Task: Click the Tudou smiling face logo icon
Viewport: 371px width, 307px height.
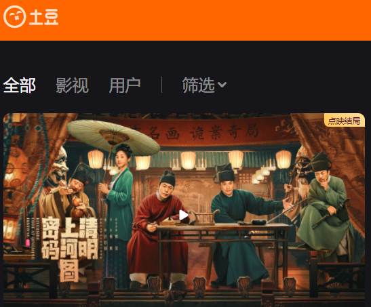Action: (15, 17)
